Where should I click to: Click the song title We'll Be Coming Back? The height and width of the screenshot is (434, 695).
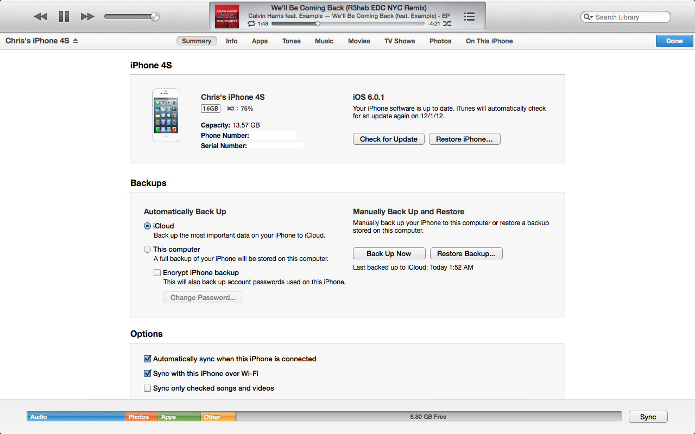point(349,8)
